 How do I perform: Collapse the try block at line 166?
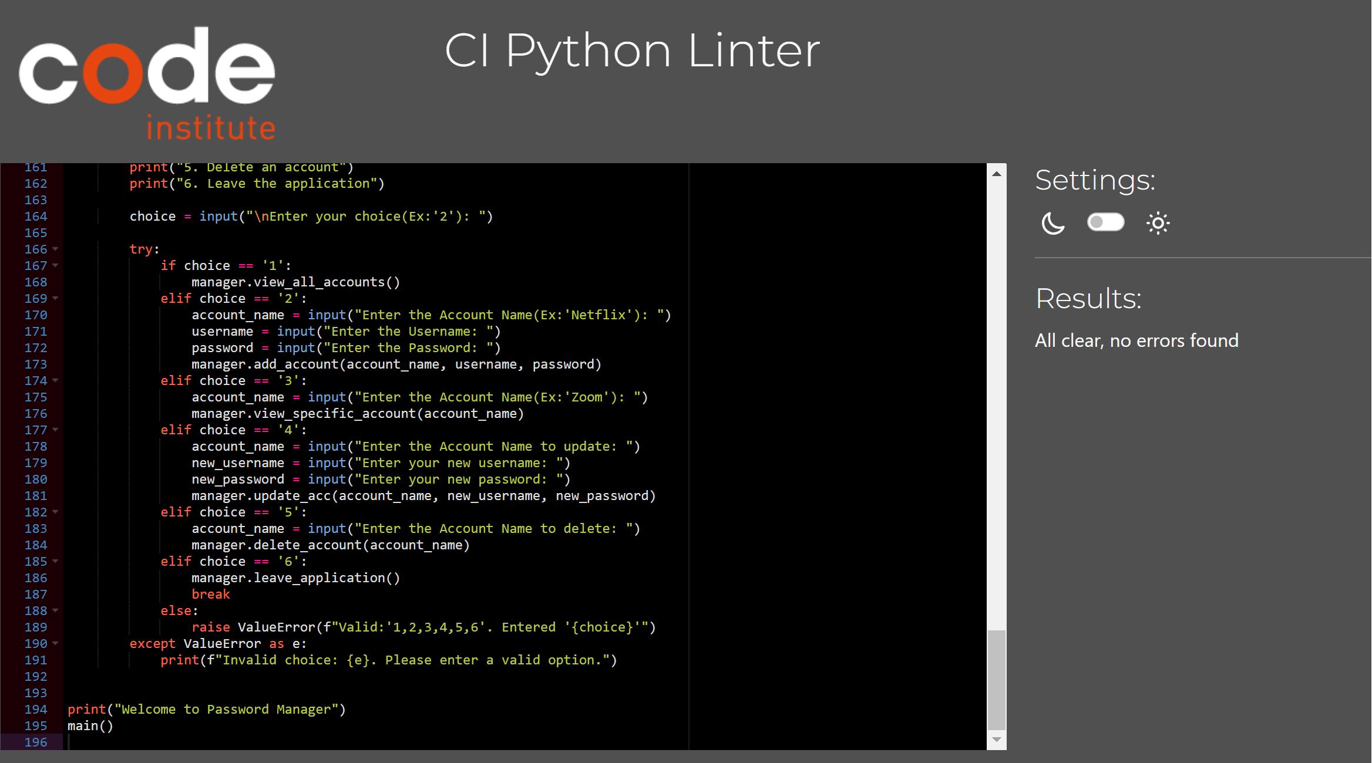point(56,249)
